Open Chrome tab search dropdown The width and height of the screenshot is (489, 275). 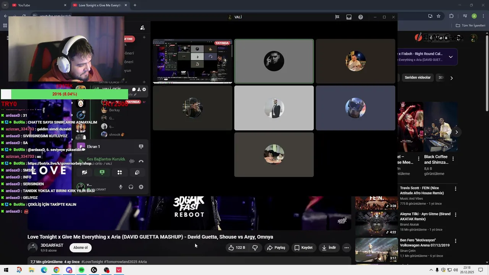[5, 5]
